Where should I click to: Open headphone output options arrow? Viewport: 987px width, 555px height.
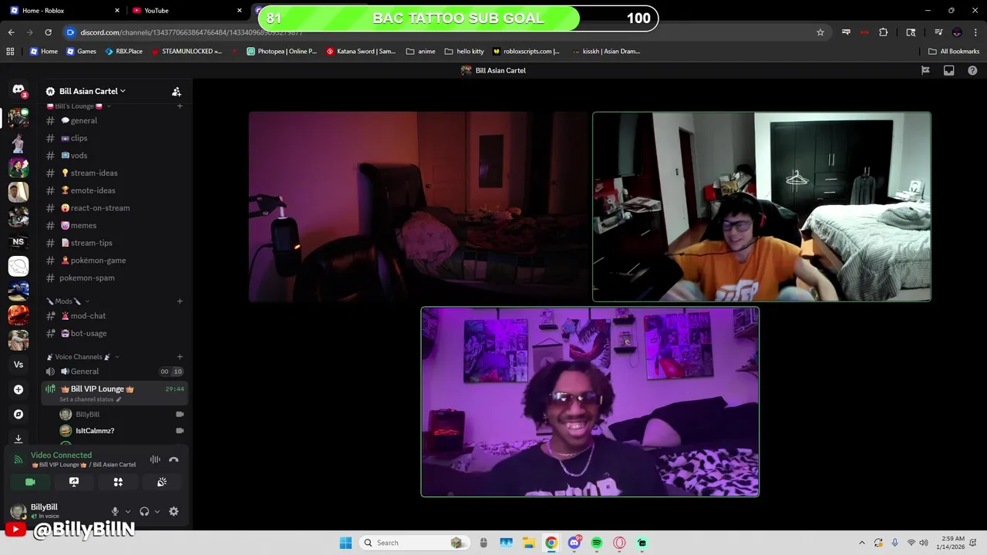click(157, 511)
